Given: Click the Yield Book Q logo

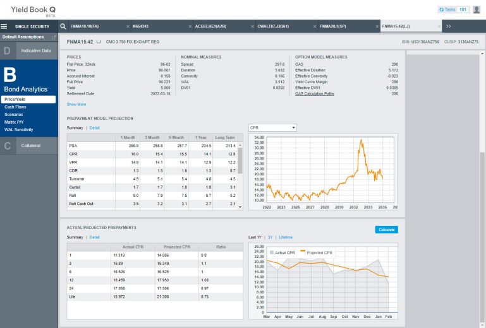Looking at the screenshot, I should point(33,11).
